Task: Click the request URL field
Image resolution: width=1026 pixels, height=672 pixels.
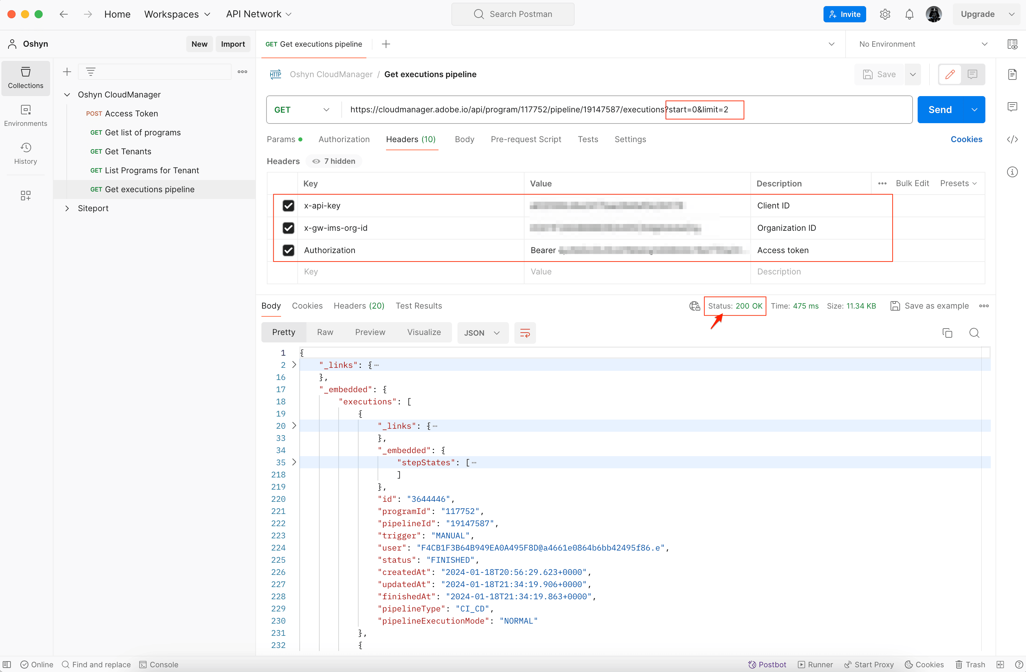Action: 627,110
